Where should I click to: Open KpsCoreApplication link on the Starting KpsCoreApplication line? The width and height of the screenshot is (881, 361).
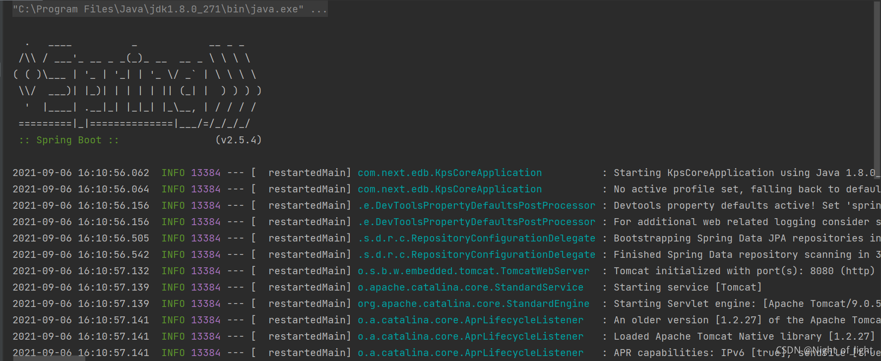coord(450,173)
